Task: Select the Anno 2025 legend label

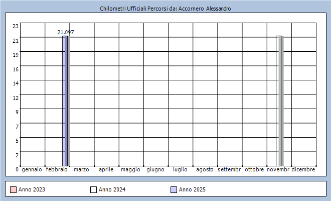Action: pyautogui.click(x=192, y=189)
